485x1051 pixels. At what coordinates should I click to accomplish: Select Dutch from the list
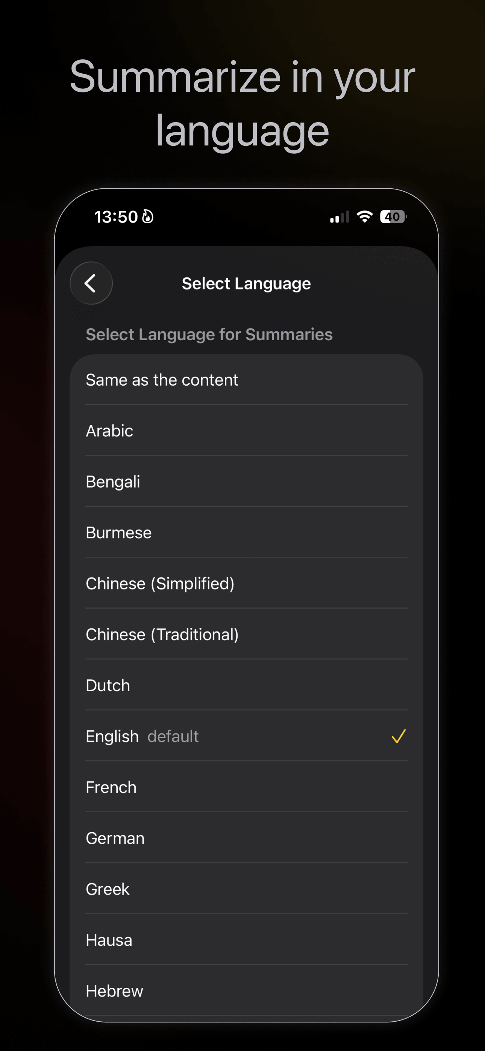pos(108,685)
